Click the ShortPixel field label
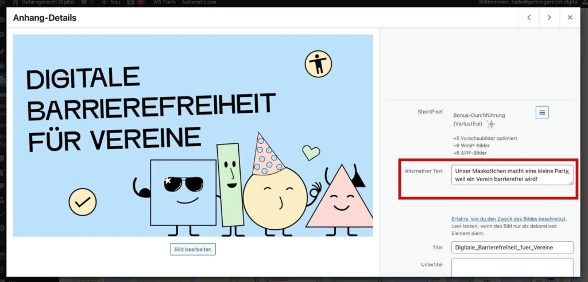 (x=430, y=112)
